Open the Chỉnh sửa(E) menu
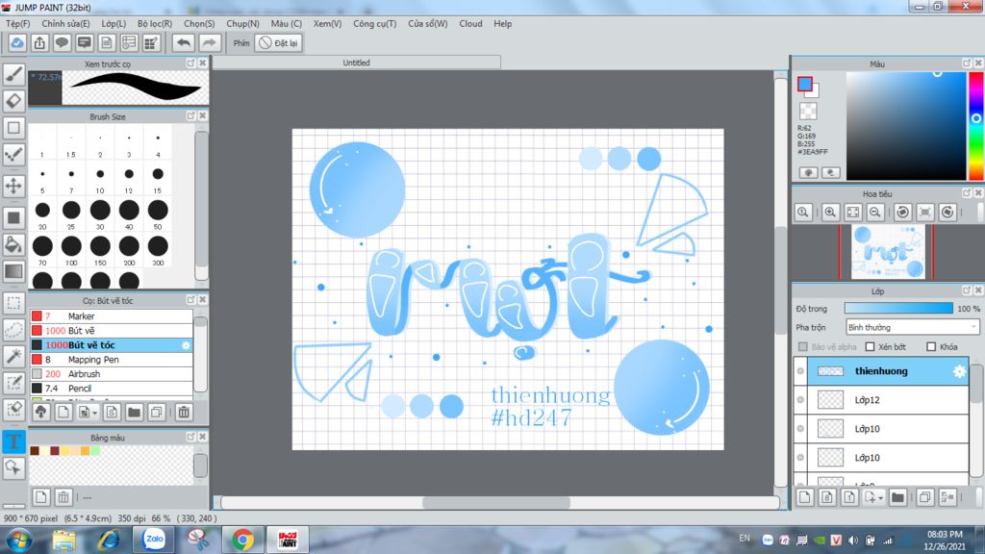The height and width of the screenshot is (554, 985). 66,24
